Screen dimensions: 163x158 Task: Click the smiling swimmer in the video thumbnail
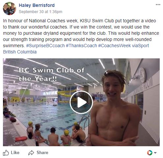click(x=114, y=108)
